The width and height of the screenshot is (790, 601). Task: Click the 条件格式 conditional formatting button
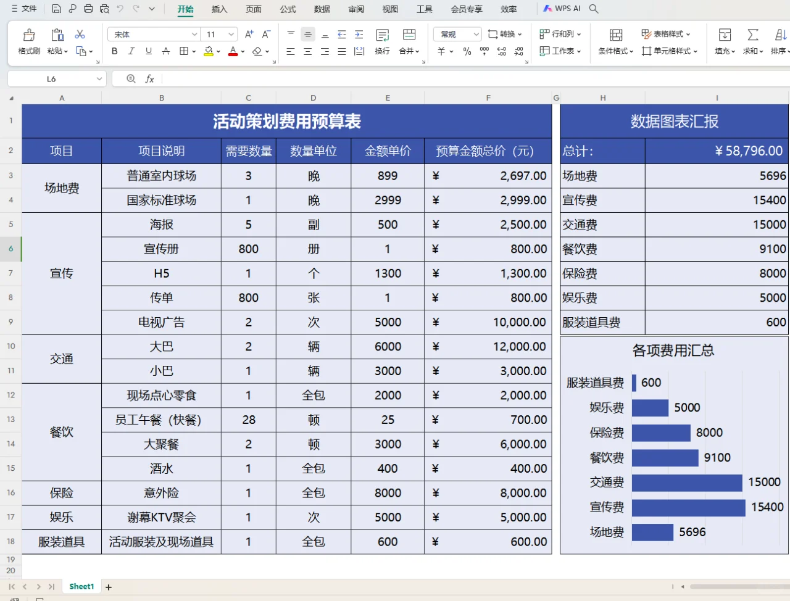pos(615,41)
